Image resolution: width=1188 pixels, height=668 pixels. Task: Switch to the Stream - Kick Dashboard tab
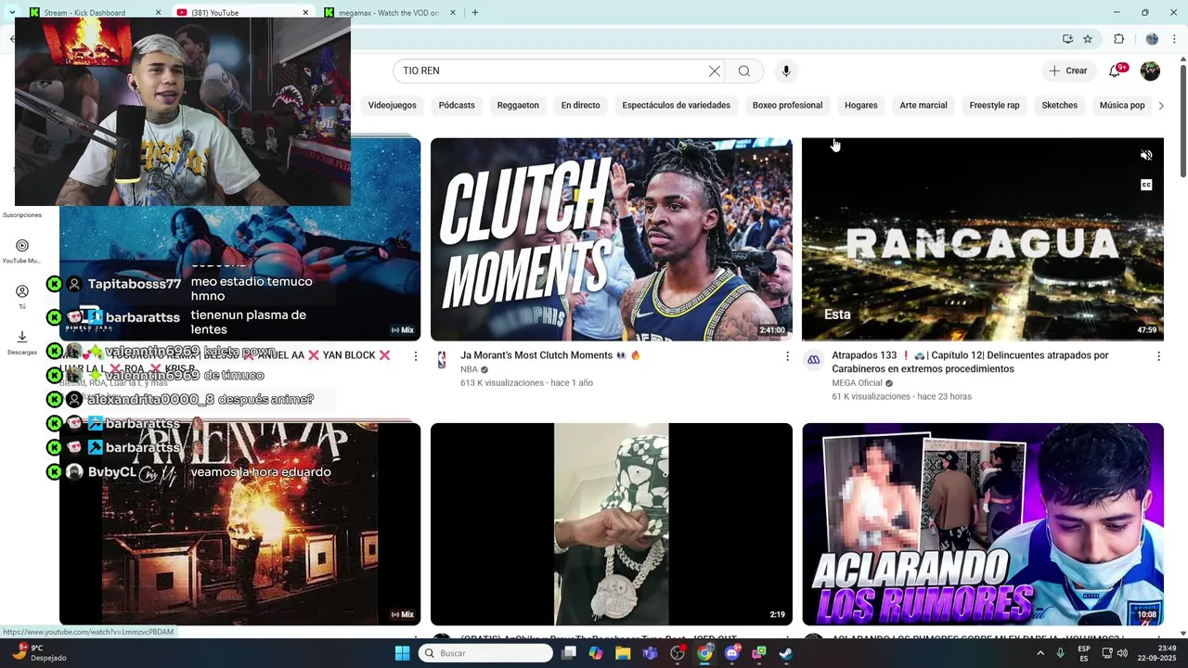point(94,12)
